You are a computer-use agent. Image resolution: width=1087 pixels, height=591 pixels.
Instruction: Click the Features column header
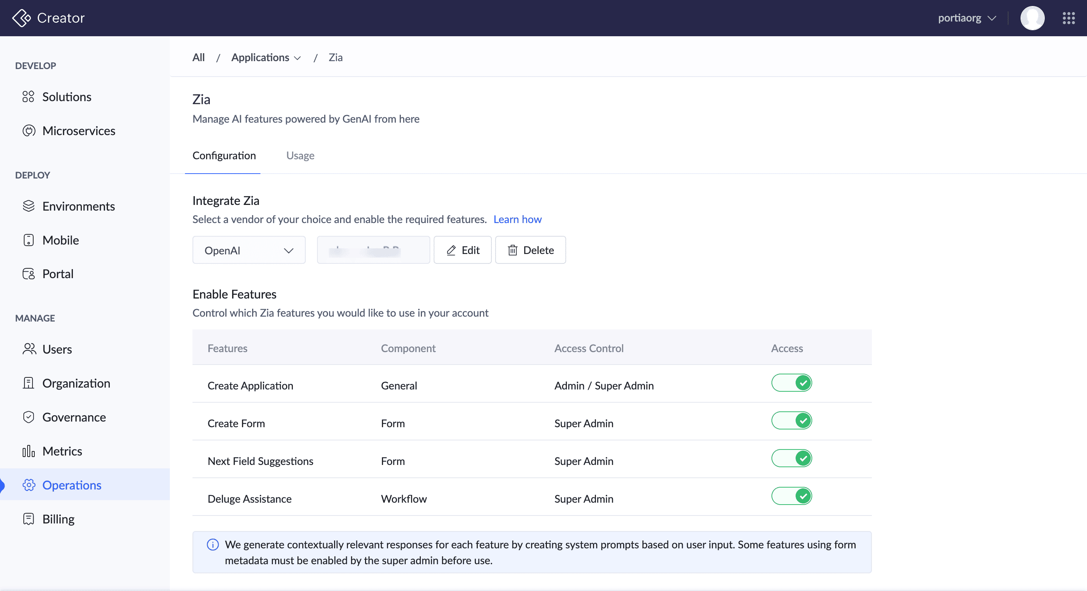(x=228, y=348)
